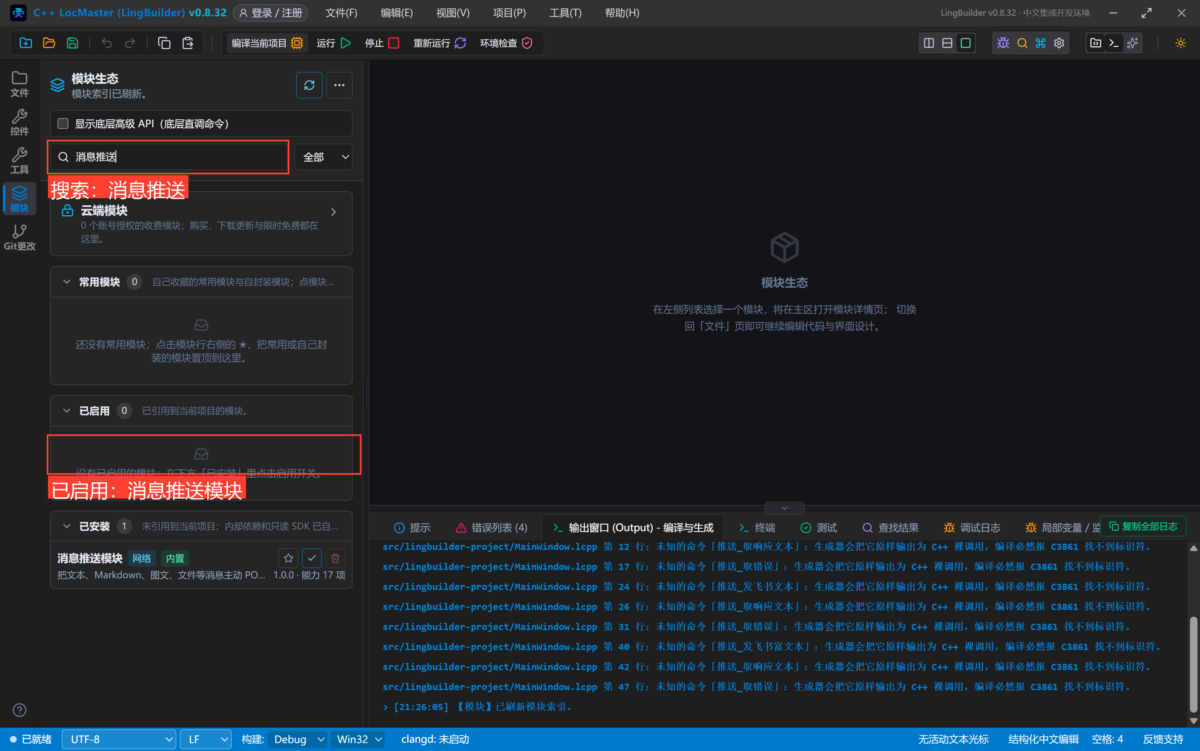1200x751 pixels.
Task: Star the 消息推送模块 as favorite
Action: [x=289, y=558]
